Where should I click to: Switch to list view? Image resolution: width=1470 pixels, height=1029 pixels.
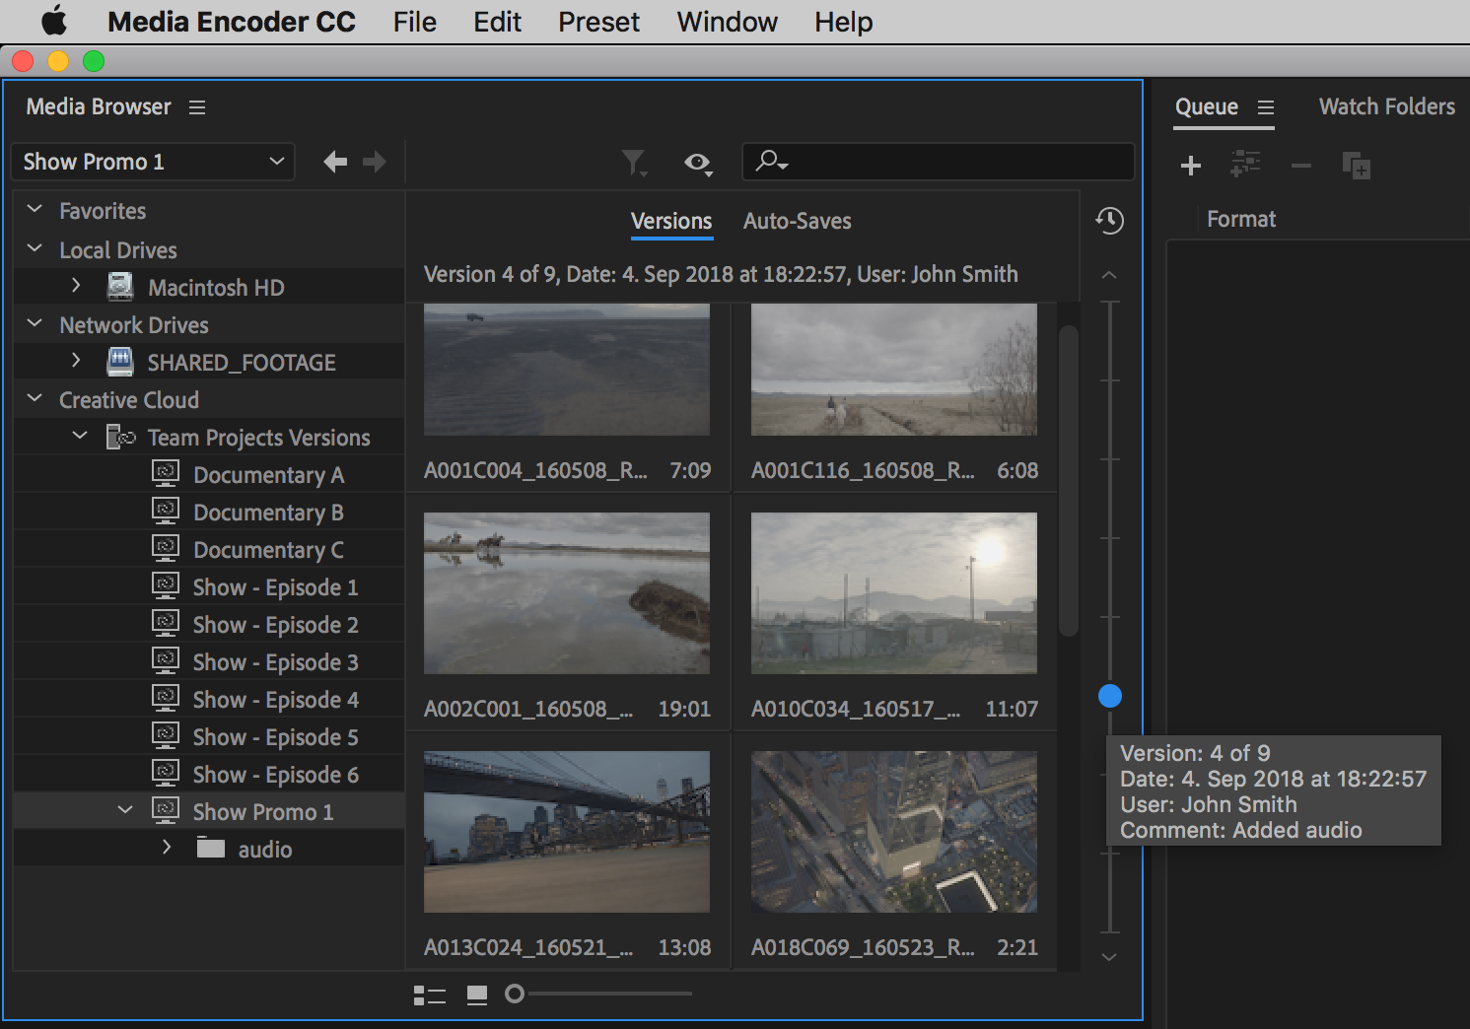click(x=430, y=995)
